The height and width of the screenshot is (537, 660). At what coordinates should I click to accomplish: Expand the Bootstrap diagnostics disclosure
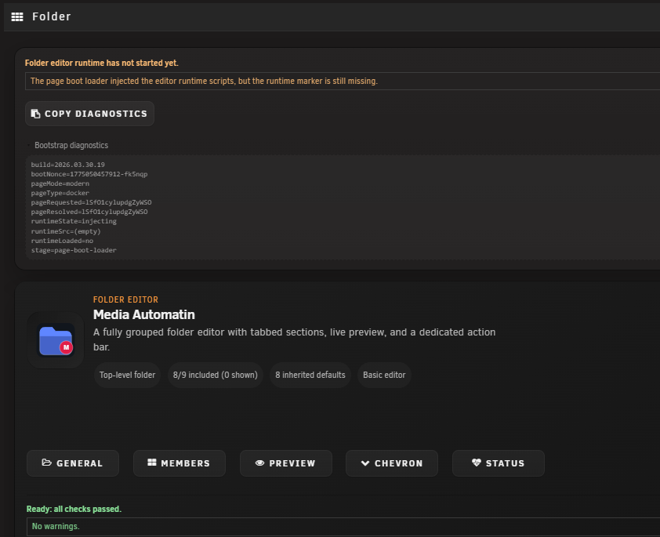click(67, 145)
